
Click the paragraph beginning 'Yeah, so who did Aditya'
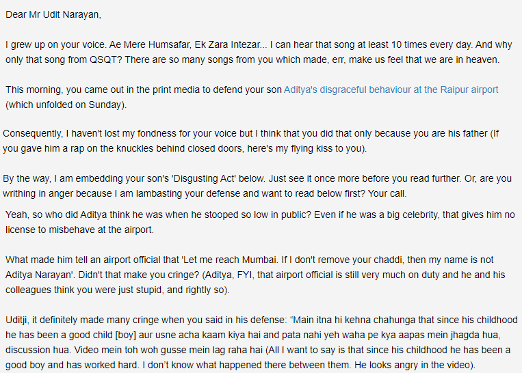tap(260, 222)
